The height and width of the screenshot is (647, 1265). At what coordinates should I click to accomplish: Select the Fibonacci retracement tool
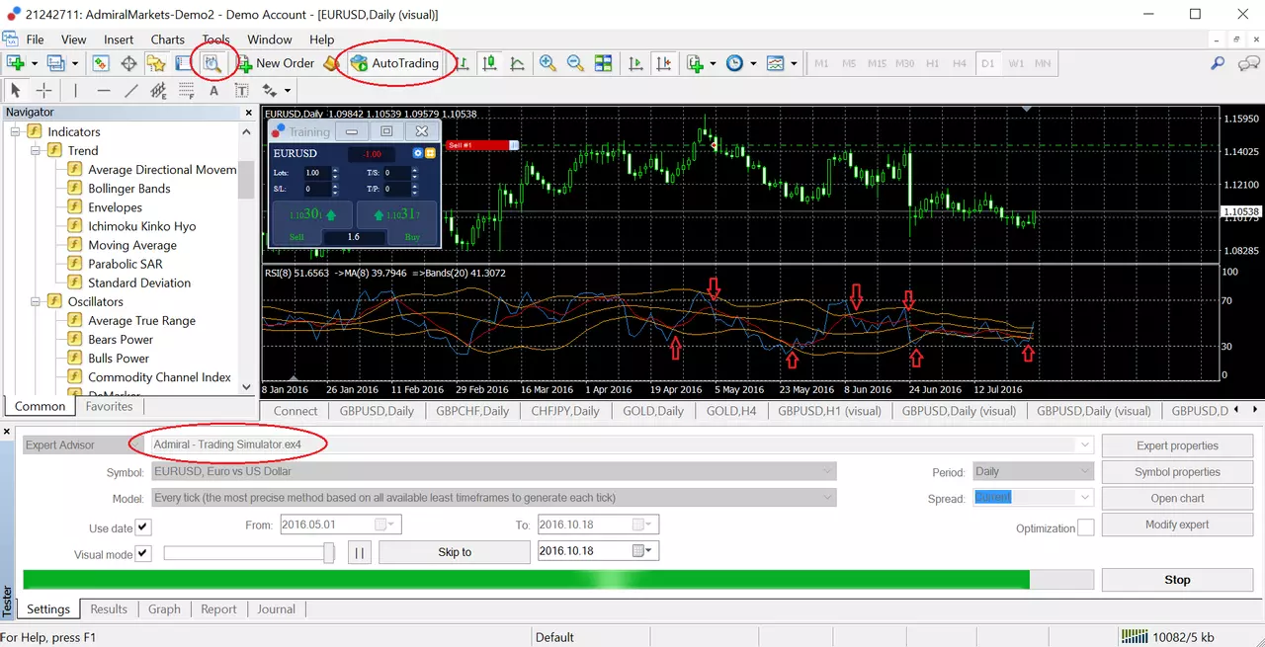pyautogui.click(x=186, y=90)
